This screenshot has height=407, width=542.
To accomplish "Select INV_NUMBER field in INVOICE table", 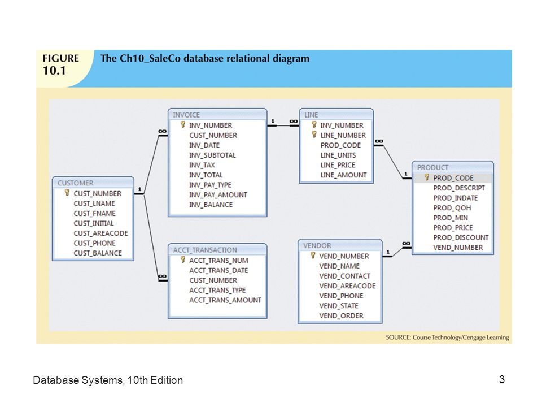I will tap(211, 125).
